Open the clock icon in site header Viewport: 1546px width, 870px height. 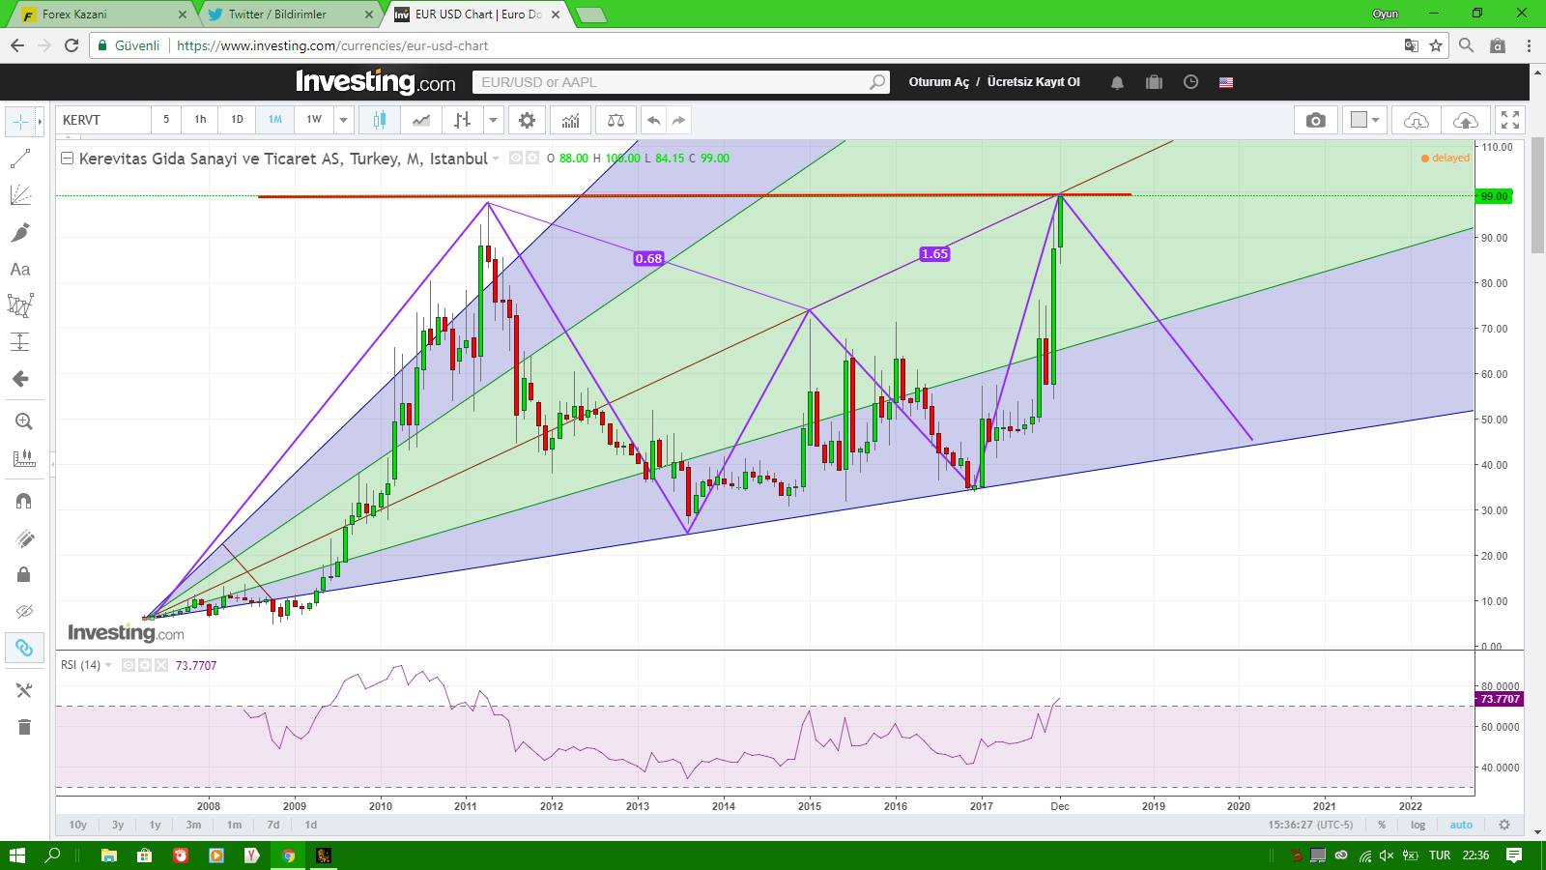tap(1190, 82)
